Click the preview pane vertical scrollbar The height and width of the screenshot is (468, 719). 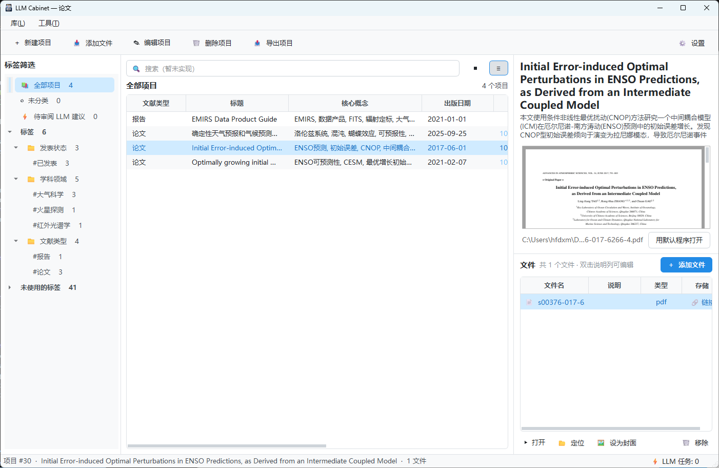707,155
